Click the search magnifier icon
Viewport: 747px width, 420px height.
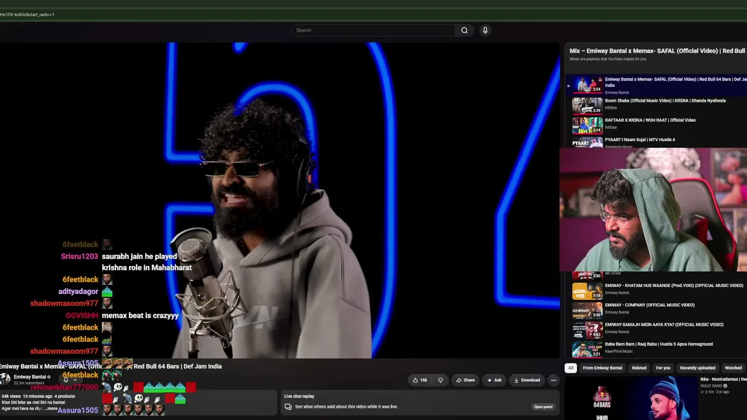tap(465, 30)
